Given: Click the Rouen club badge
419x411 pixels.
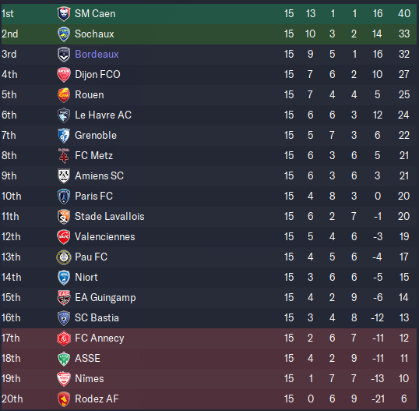Looking at the screenshot, I should tap(64, 95).
